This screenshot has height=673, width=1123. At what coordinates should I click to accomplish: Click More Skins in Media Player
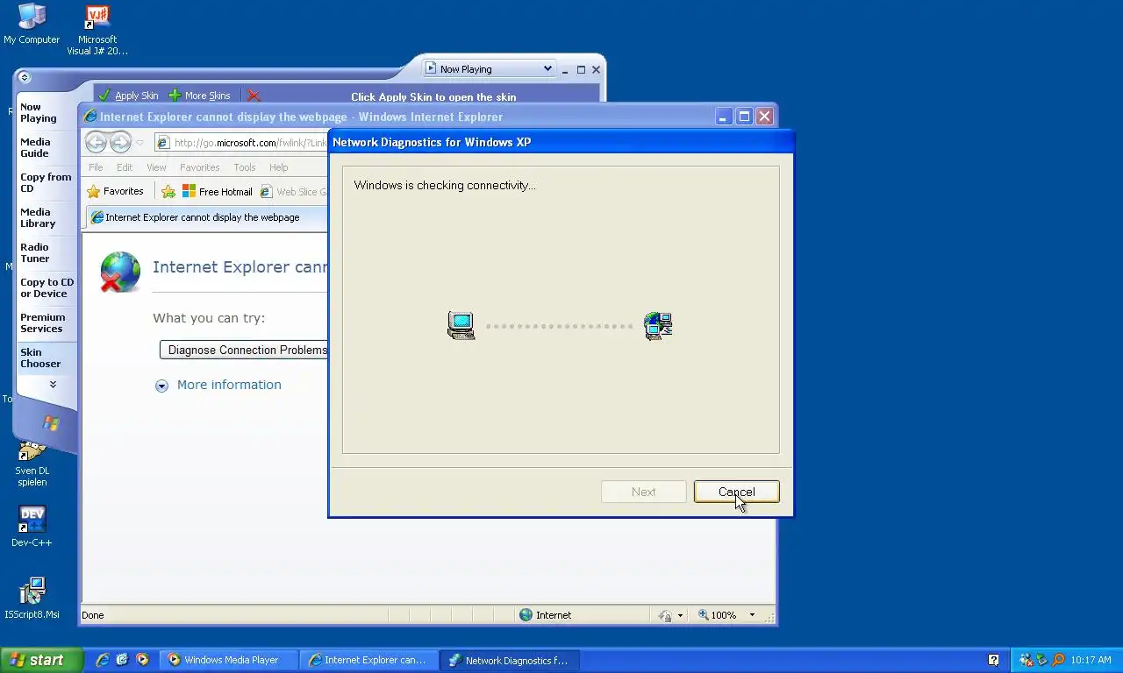(x=199, y=96)
